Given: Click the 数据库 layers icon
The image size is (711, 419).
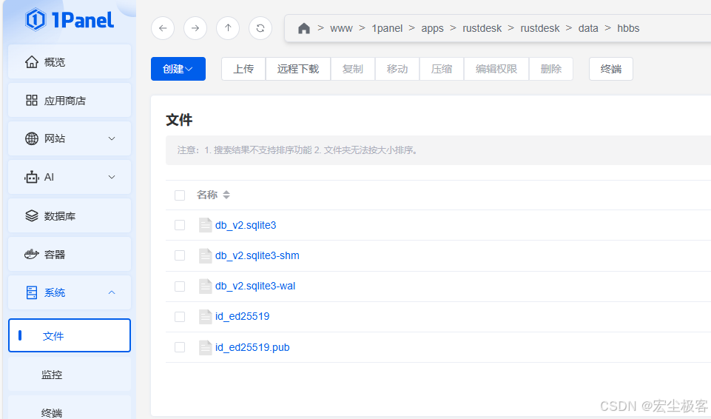Looking at the screenshot, I should (x=32, y=216).
